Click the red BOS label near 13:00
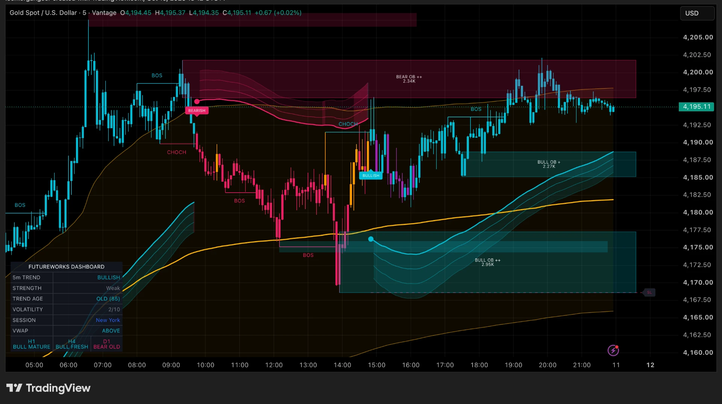722x404 pixels. (x=308, y=255)
